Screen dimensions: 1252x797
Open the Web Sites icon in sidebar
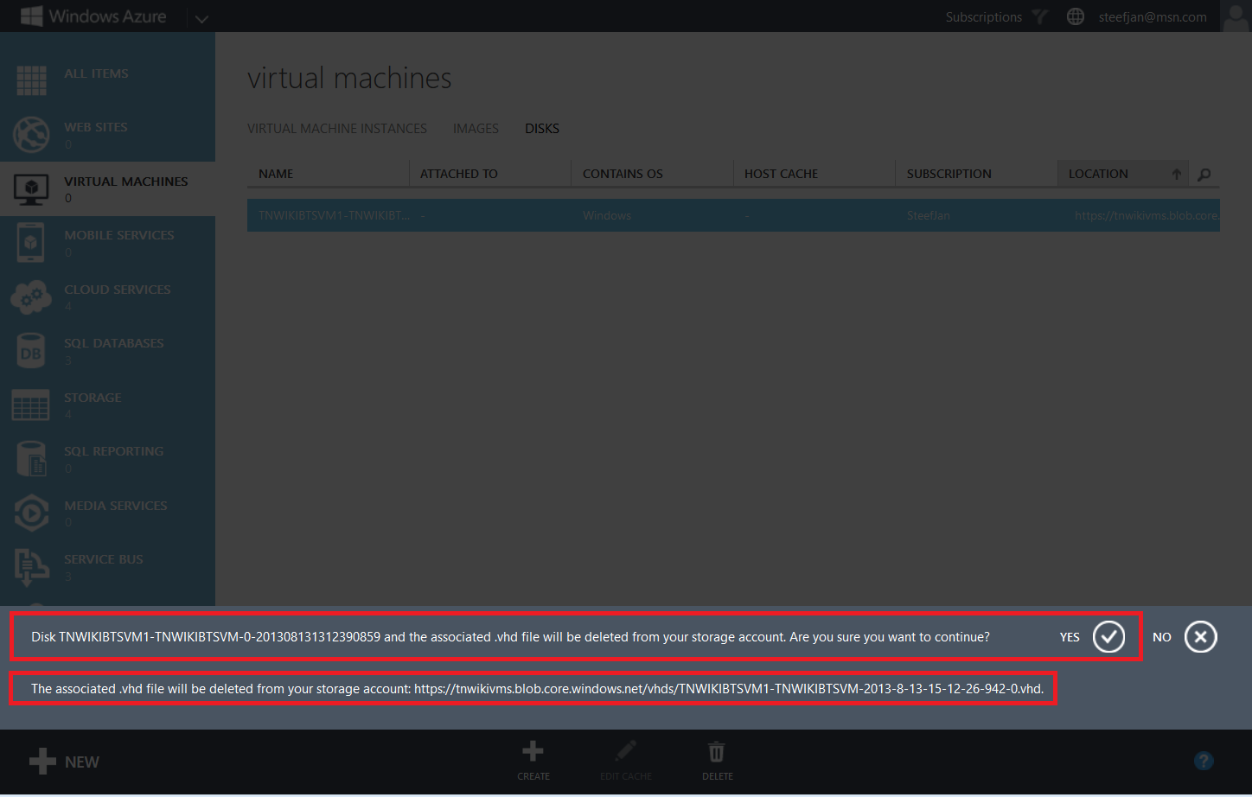click(x=31, y=135)
